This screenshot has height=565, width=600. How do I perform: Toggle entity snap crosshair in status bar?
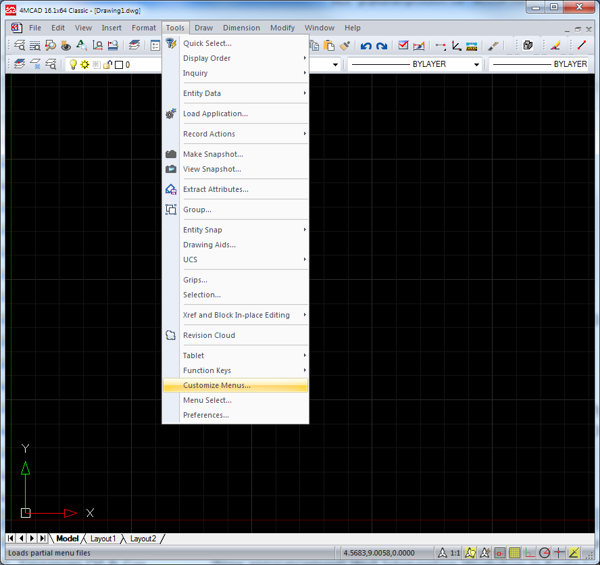[x=559, y=553]
